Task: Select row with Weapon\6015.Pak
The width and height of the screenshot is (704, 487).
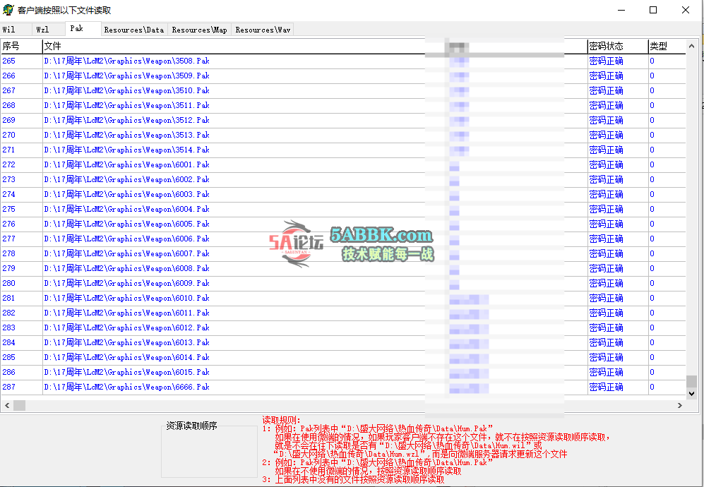Action: pos(343,372)
